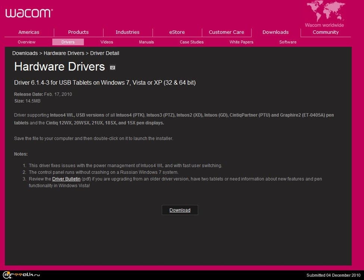Viewport: 364px width, 280px height.
Task: Click the Wacom worldwide map icon
Action: [x=324, y=11]
